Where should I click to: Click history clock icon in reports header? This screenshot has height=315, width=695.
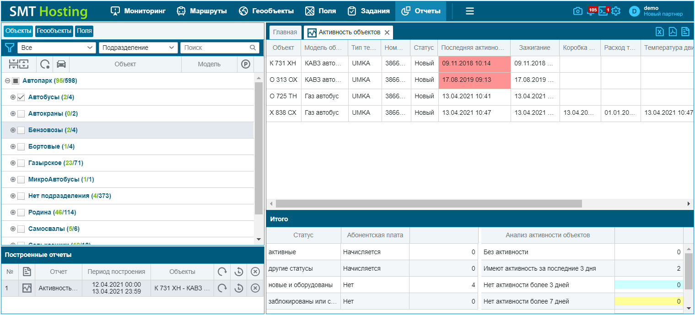click(x=239, y=272)
